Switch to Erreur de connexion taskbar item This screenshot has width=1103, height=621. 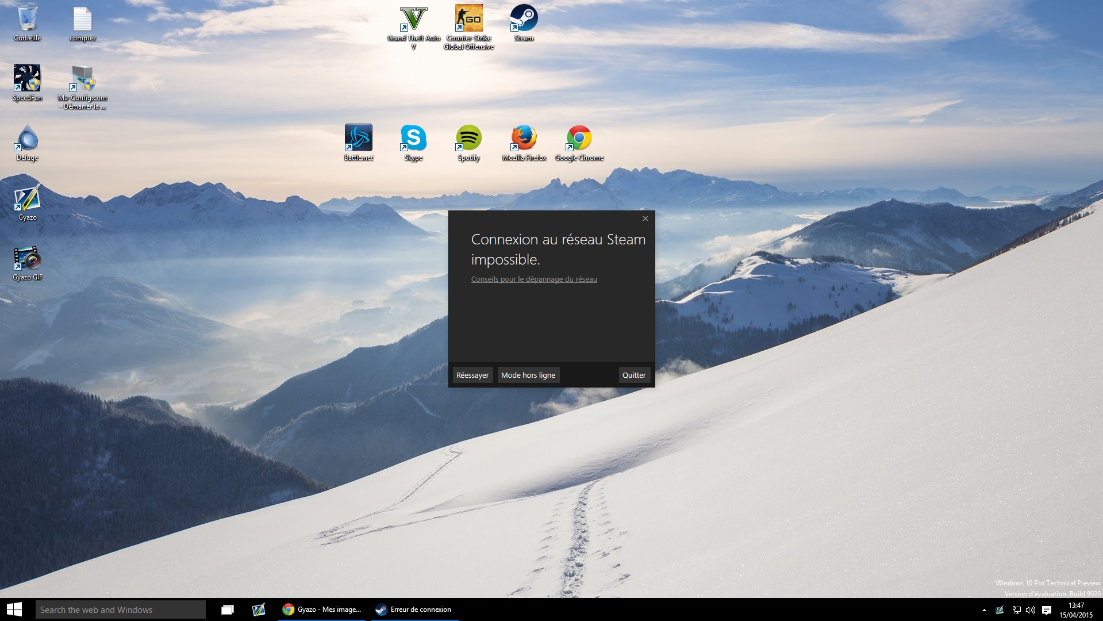coord(414,609)
